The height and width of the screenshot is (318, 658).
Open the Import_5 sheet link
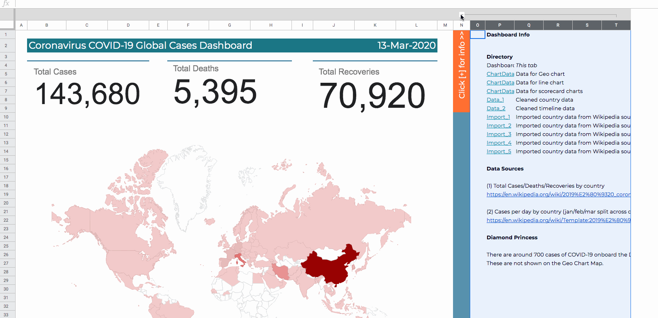coord(499,152)
